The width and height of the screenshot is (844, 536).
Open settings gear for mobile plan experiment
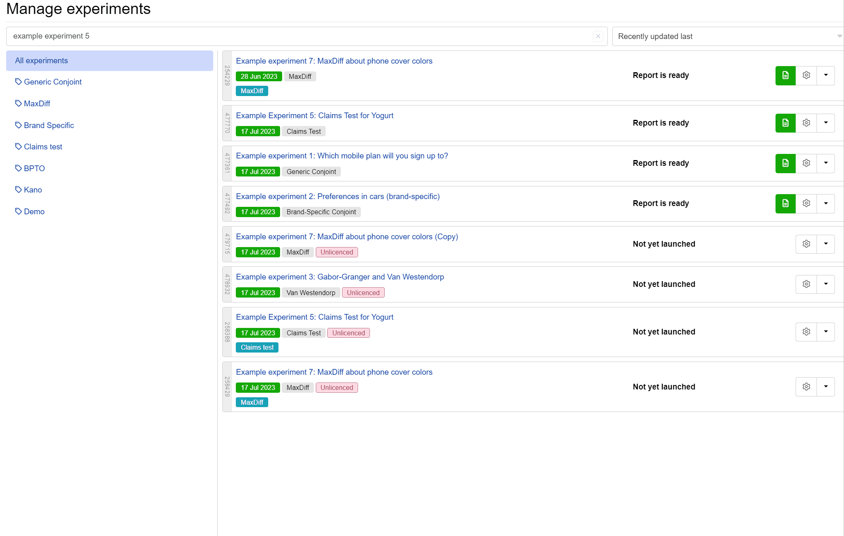tap(806, 163)
